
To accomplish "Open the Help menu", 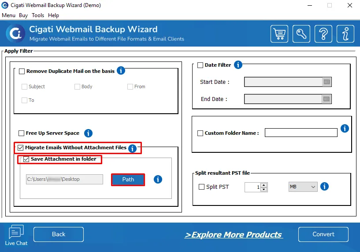I will point(53,15).
